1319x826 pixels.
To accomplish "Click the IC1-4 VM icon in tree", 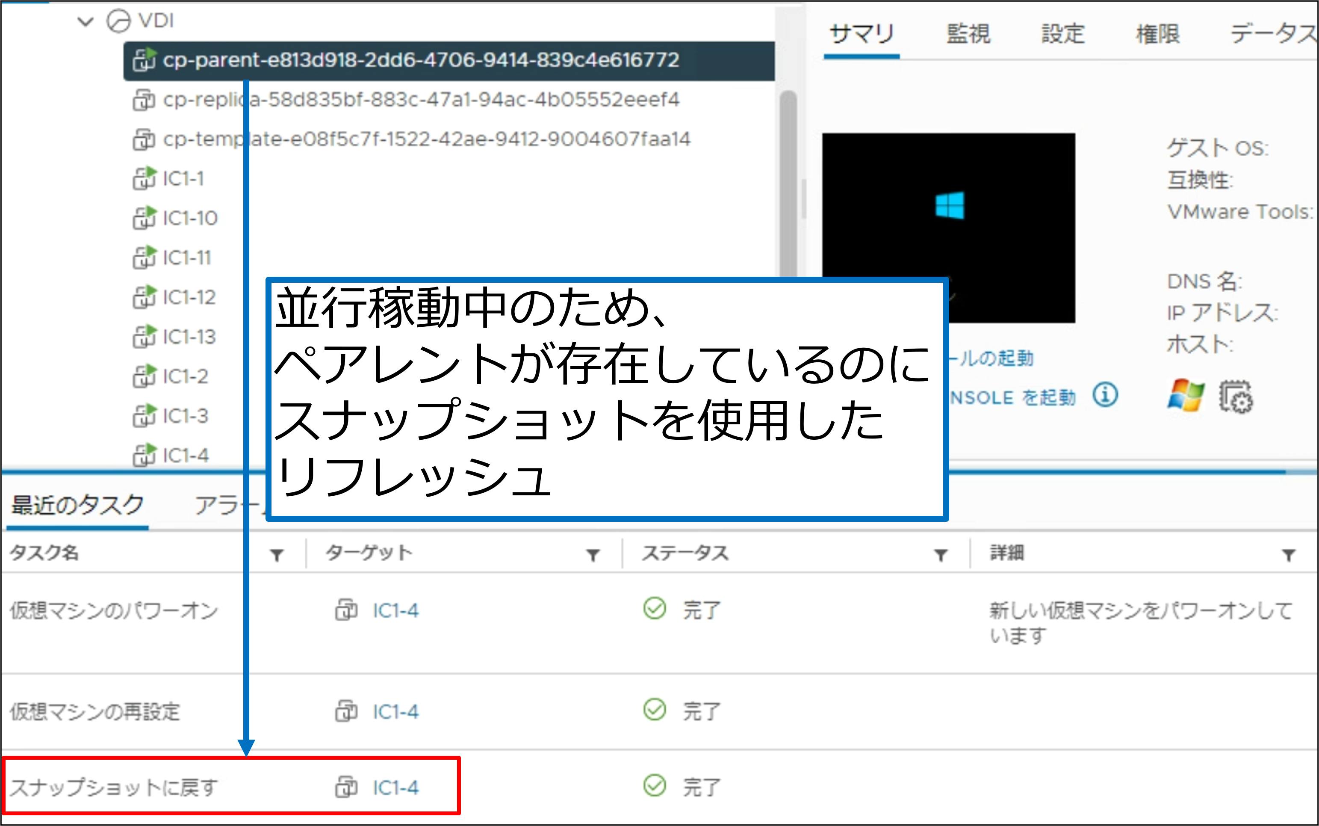I will click(144, 455).
